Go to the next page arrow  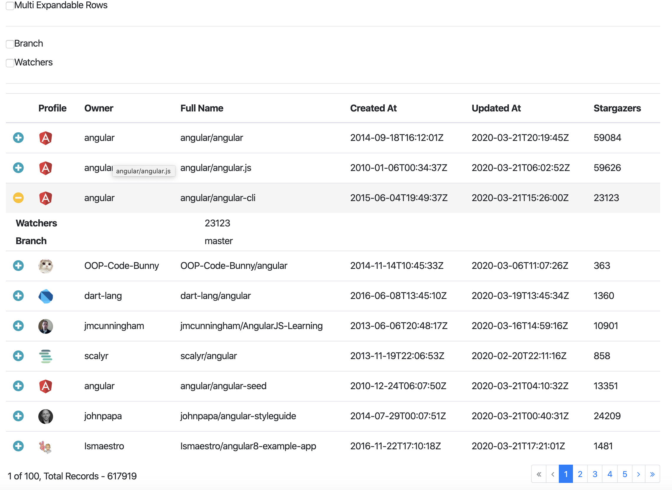(x=638, y=474)
